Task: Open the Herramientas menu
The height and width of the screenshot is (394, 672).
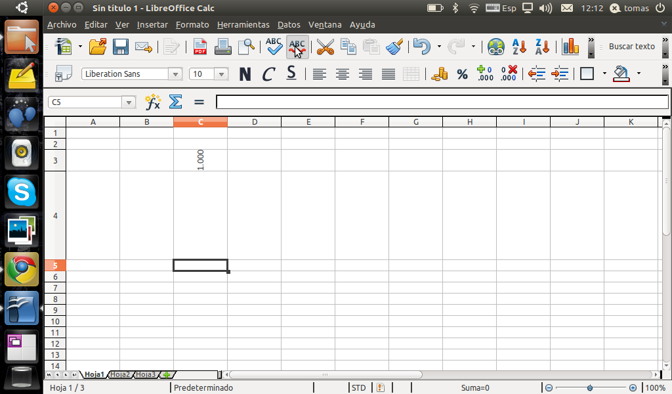Action: tap(243, 24)
